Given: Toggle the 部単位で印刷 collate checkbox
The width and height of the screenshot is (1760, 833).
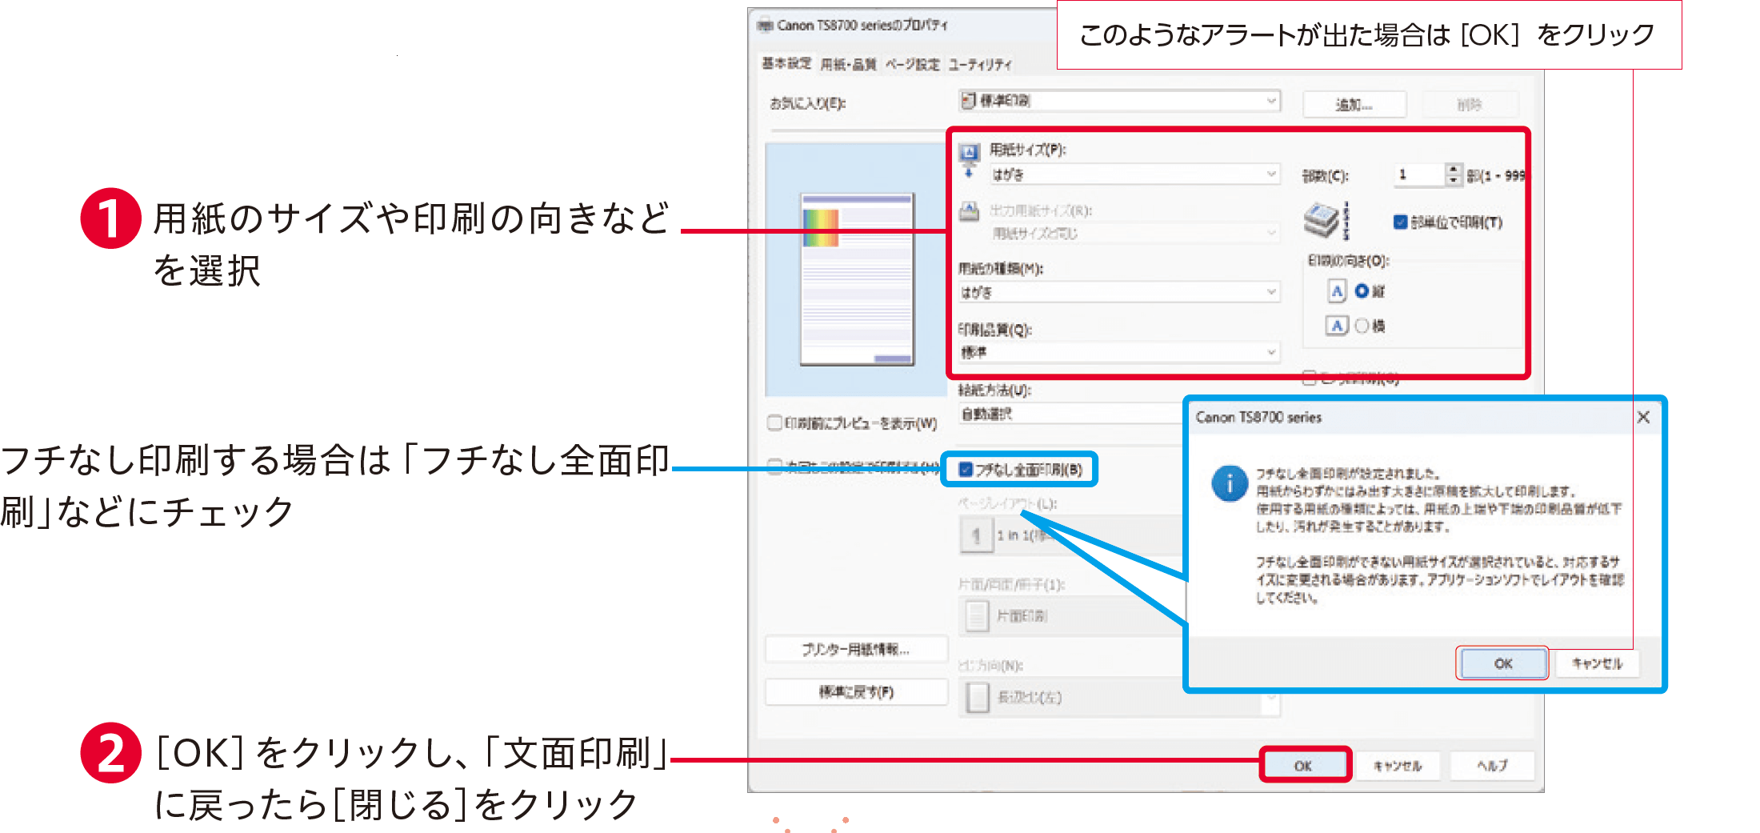Looking at the screenshot, I should [1400, 222].
